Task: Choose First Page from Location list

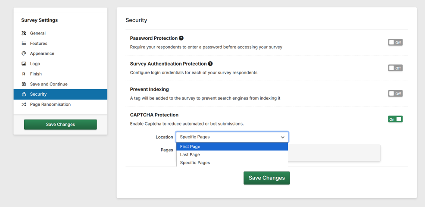Action: [x=232, y=147]
